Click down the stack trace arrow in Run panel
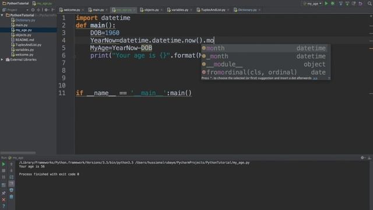373x210 pixels. pyautogui.click(x=11, y=171)
